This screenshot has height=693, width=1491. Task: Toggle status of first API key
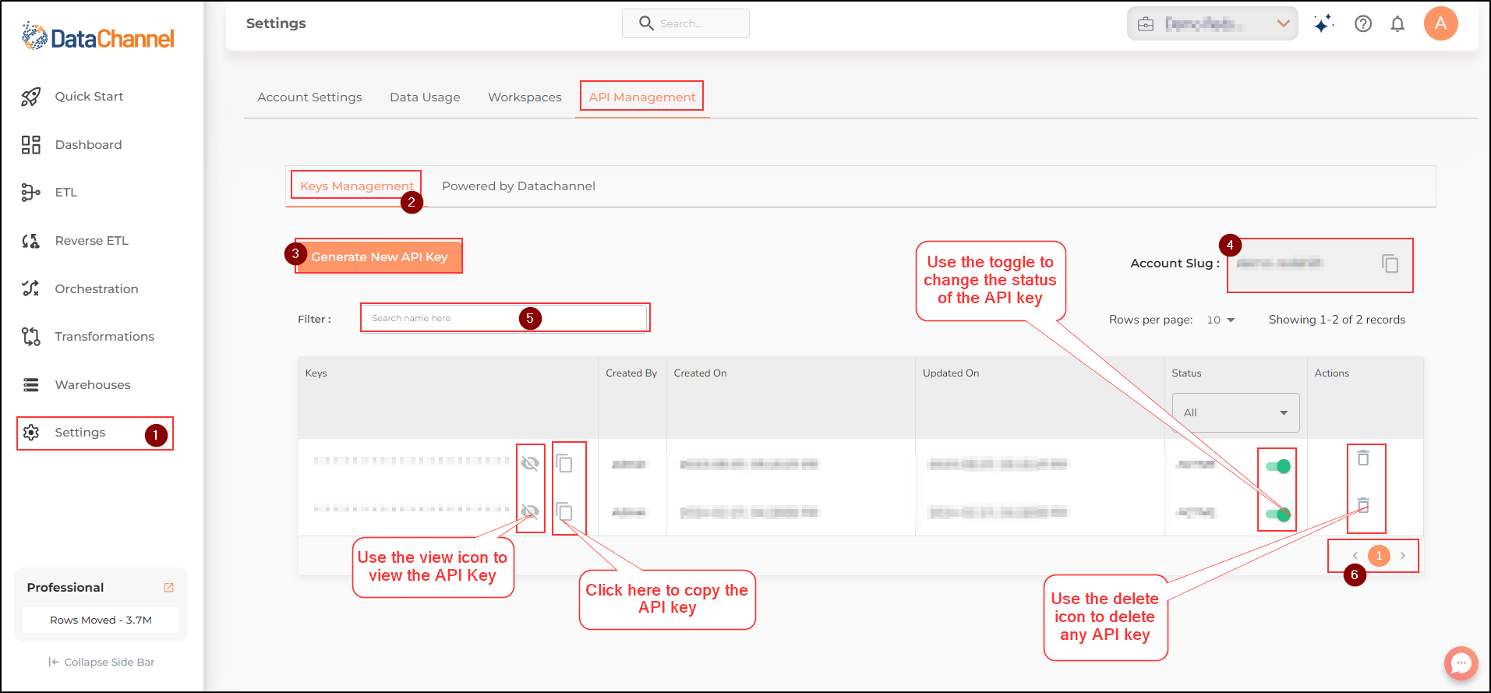click(1278, 466)
